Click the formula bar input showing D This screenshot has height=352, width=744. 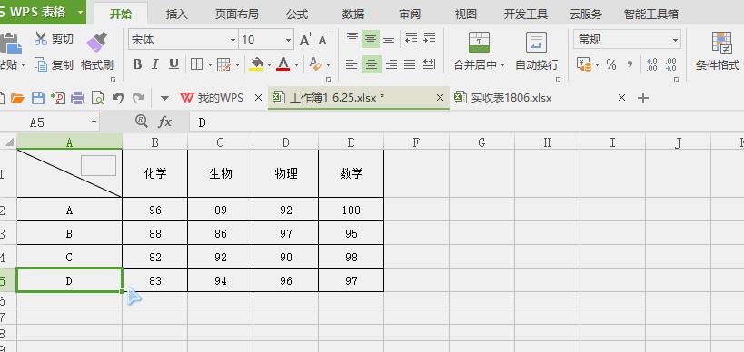(x=466, y=122)
